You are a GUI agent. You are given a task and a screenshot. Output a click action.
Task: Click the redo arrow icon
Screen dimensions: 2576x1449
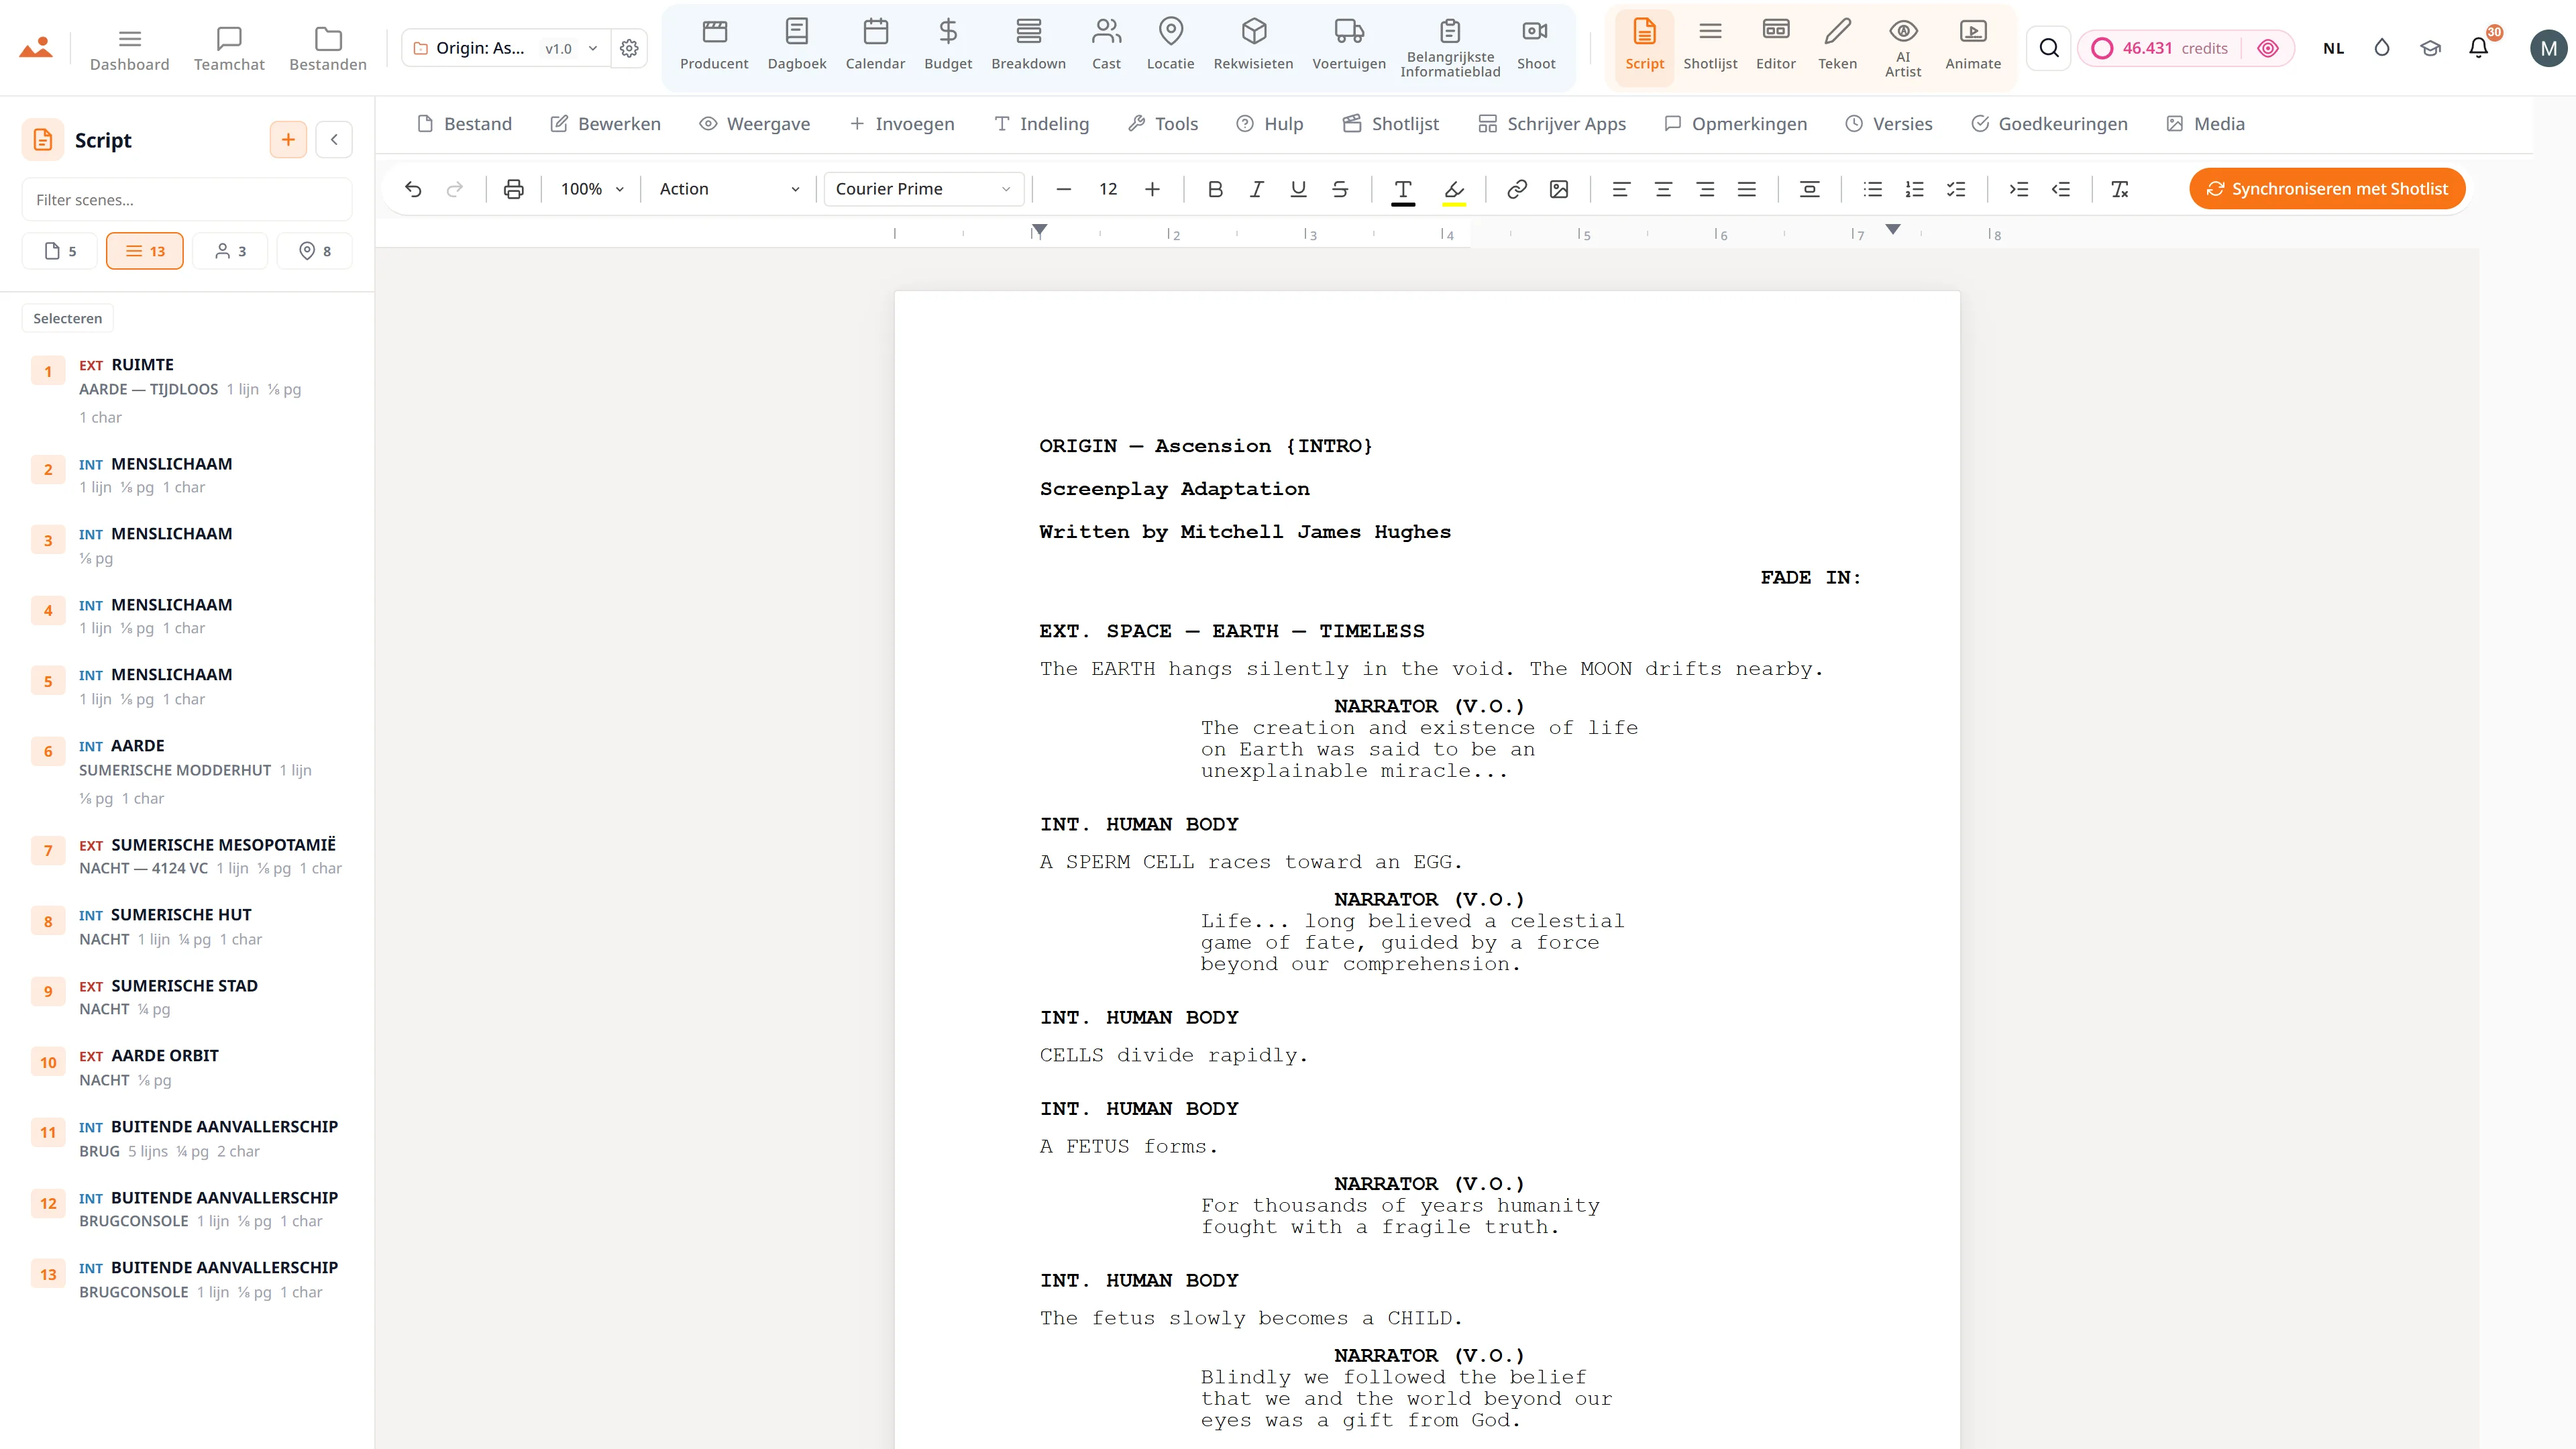(455, 189)
